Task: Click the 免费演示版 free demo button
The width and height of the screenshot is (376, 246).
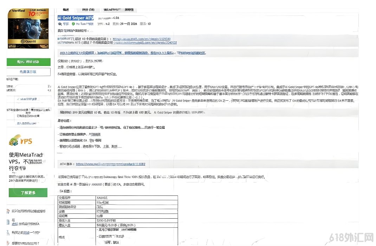Action: 28,72
